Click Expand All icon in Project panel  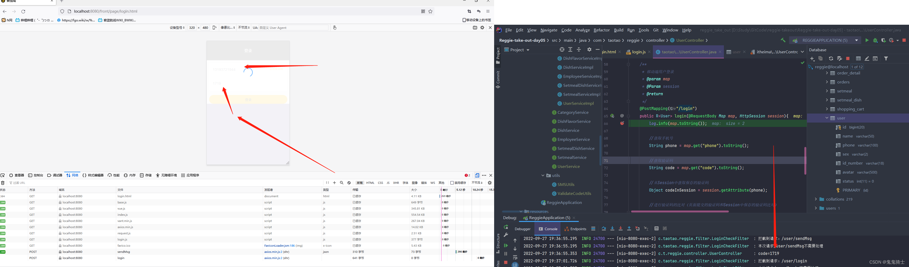(x=570, y=50)
